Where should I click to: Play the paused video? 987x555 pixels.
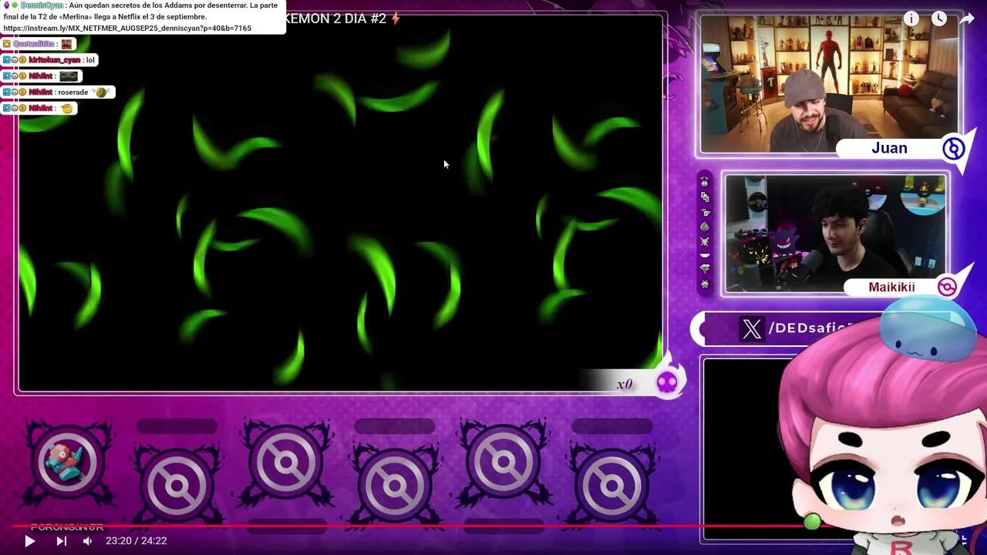(29, 541)
